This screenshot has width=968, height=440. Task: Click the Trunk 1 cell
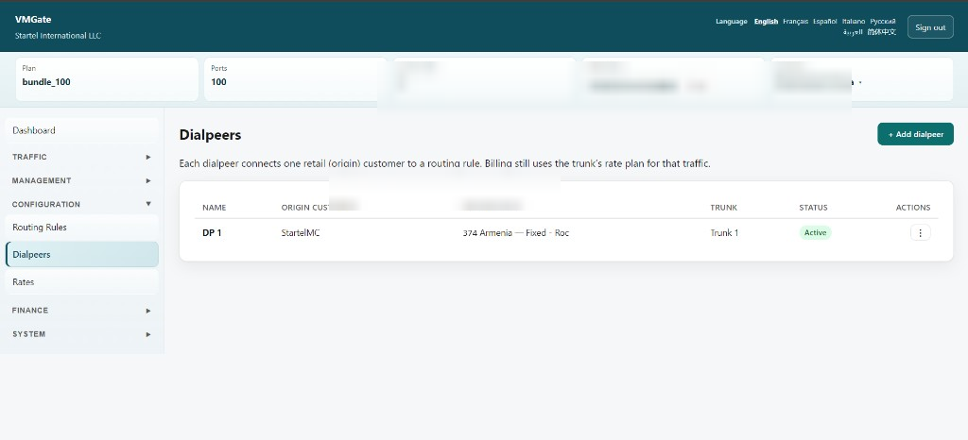724,233
